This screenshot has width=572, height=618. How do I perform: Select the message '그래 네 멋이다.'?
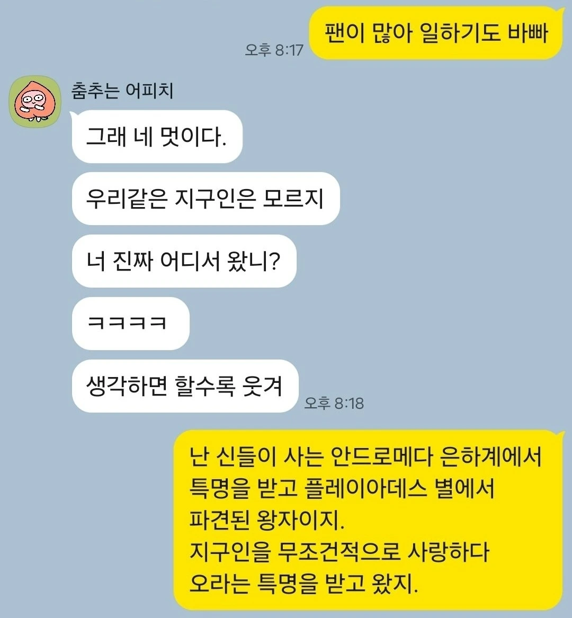click(157, 137)
